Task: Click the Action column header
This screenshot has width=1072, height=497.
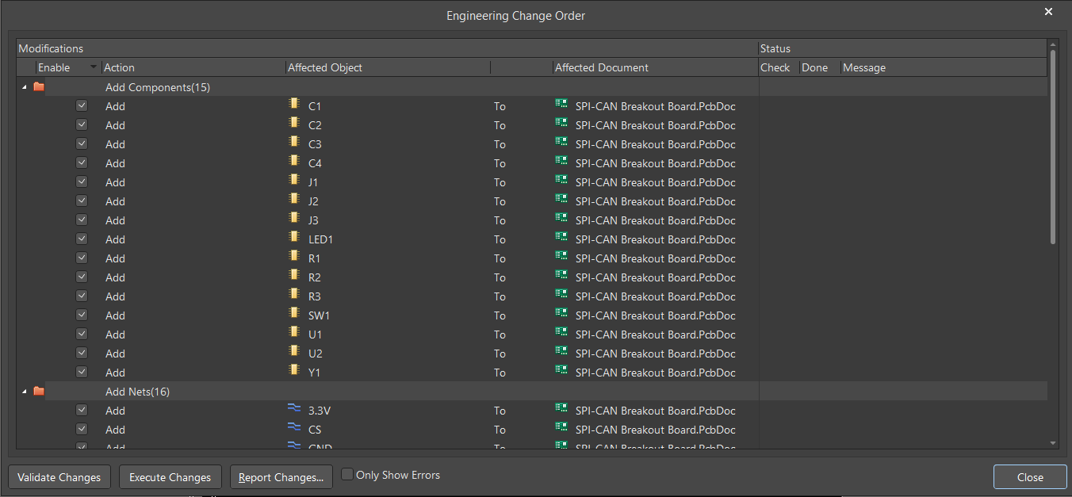Action: (193, 67)
